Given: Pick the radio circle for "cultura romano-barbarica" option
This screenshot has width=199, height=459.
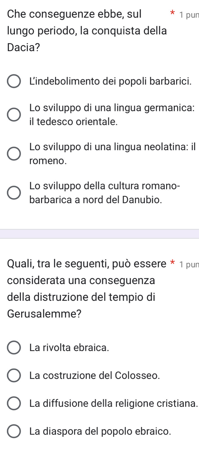Looking at the screenshot, I should (x=14, y=193).
